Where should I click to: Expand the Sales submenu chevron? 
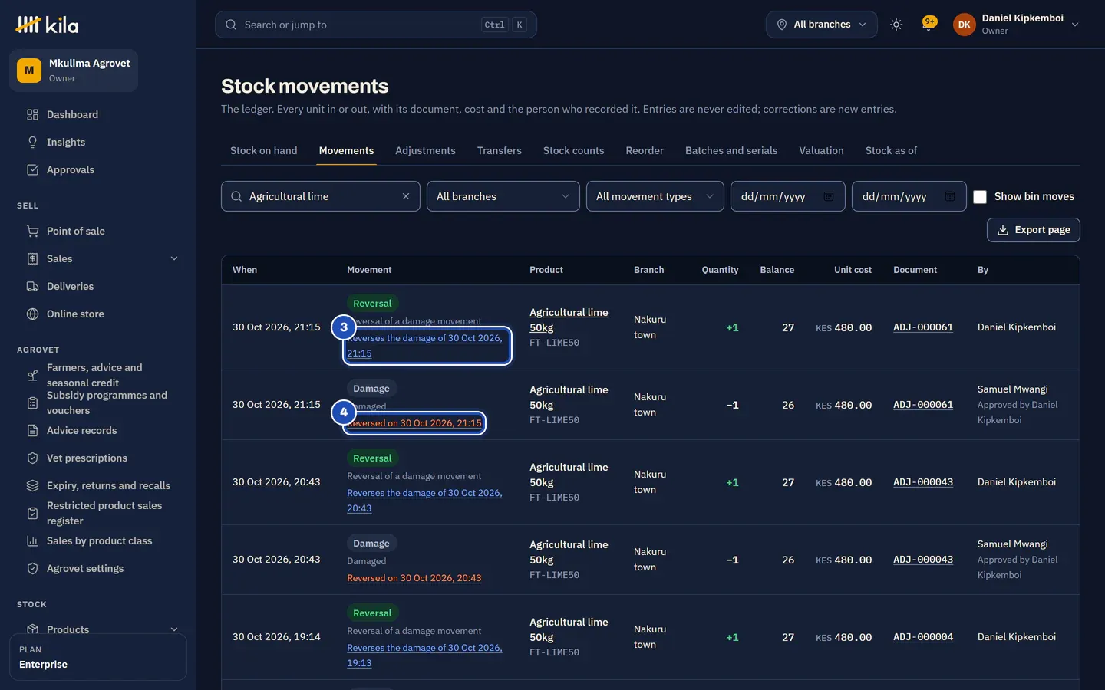(174, 258)
